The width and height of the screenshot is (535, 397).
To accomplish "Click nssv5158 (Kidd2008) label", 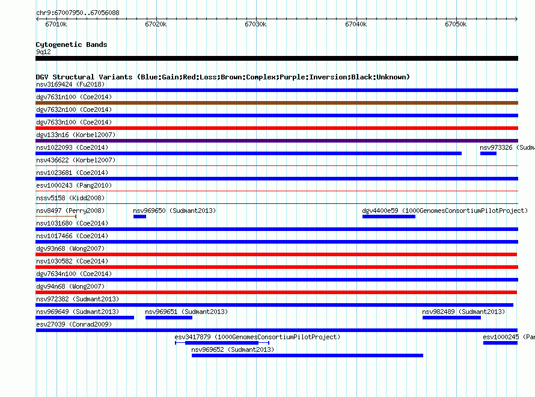I will click(70, 198).
